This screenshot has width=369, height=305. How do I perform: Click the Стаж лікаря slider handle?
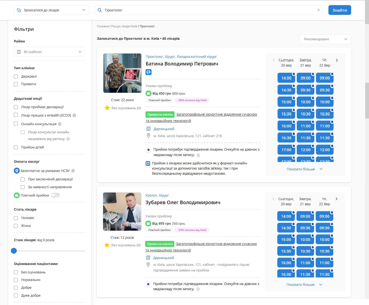point(14,251)
